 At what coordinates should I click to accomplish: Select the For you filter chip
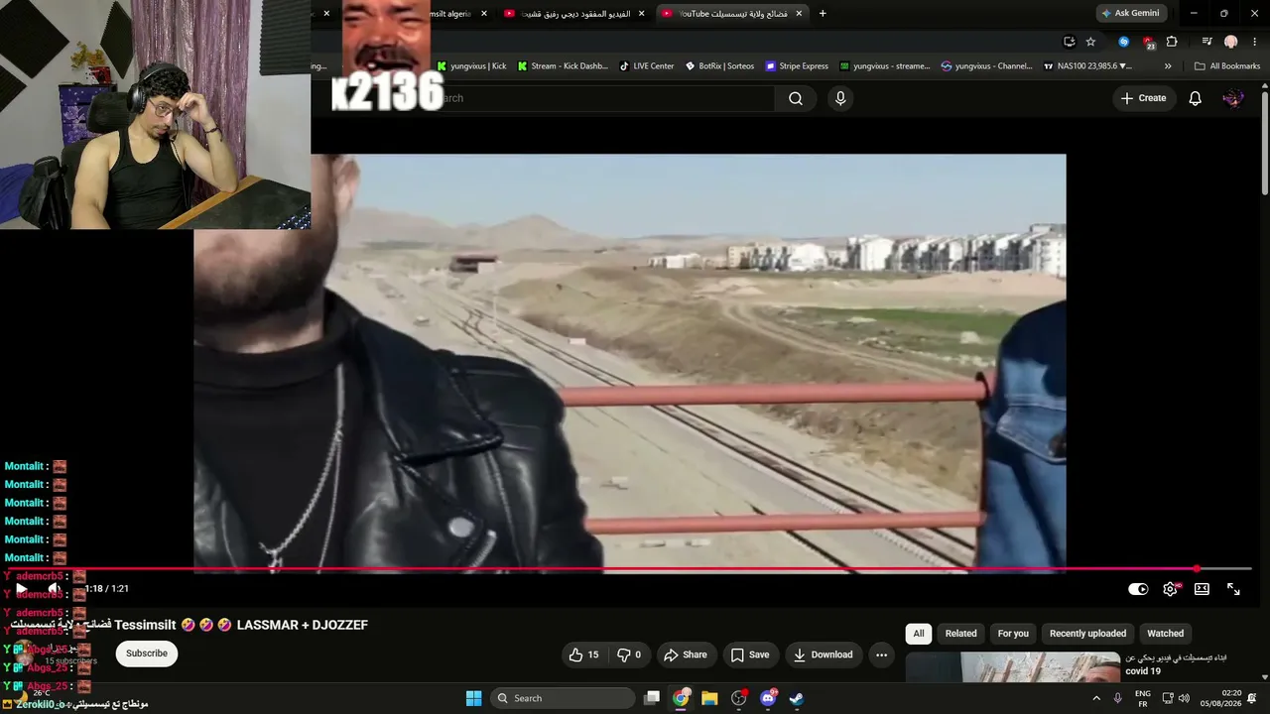point(1013,634)
